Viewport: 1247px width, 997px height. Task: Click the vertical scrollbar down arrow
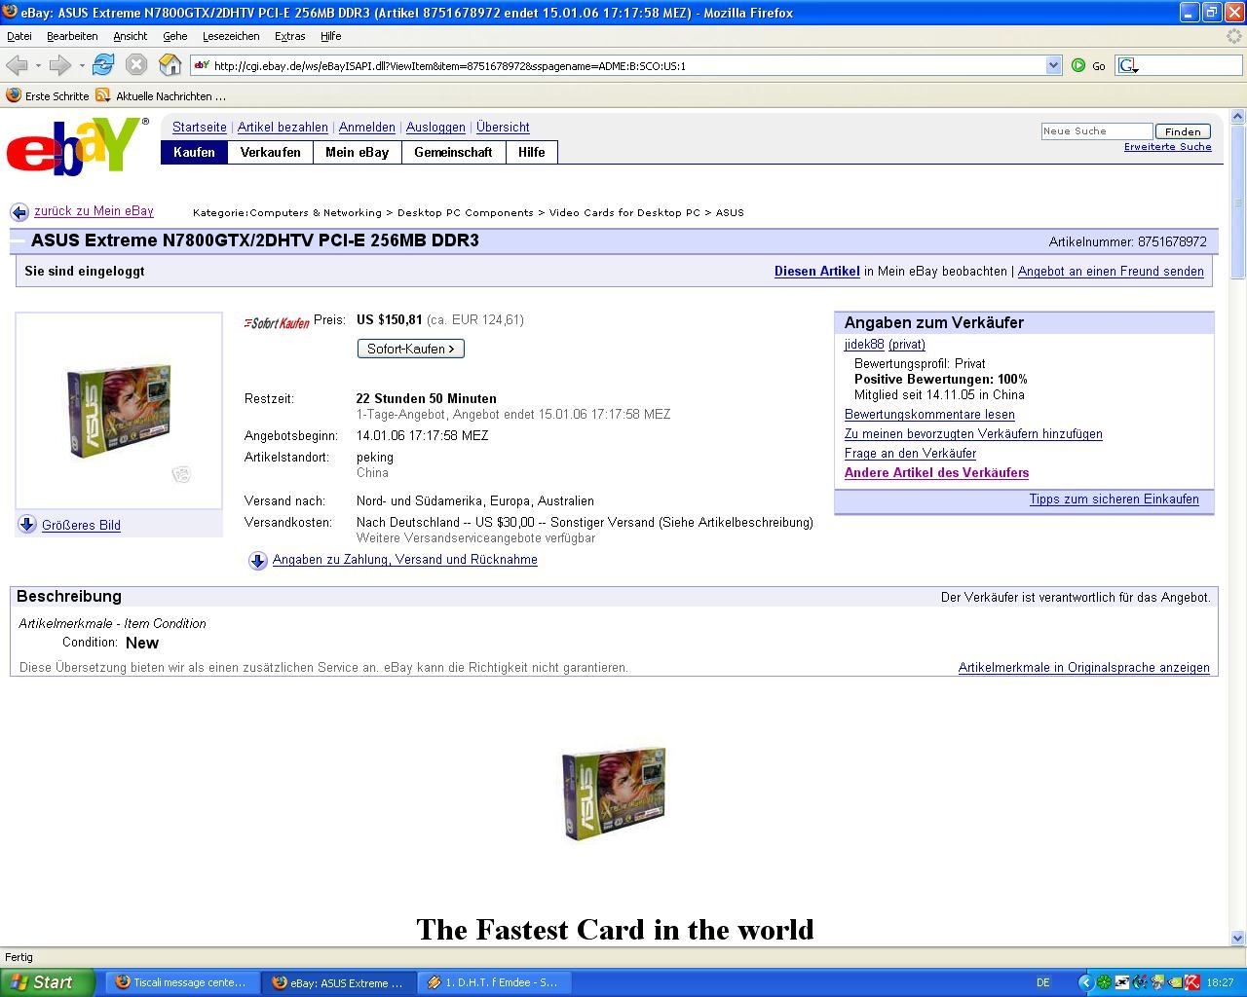pyautogui.click(x=1238, y=938)
